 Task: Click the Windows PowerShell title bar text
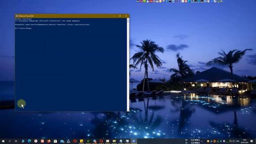coord(26,16)
